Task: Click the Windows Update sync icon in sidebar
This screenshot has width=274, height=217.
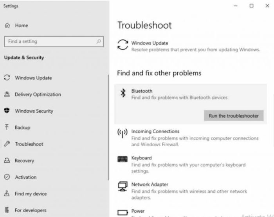Action: pos(7,78)
